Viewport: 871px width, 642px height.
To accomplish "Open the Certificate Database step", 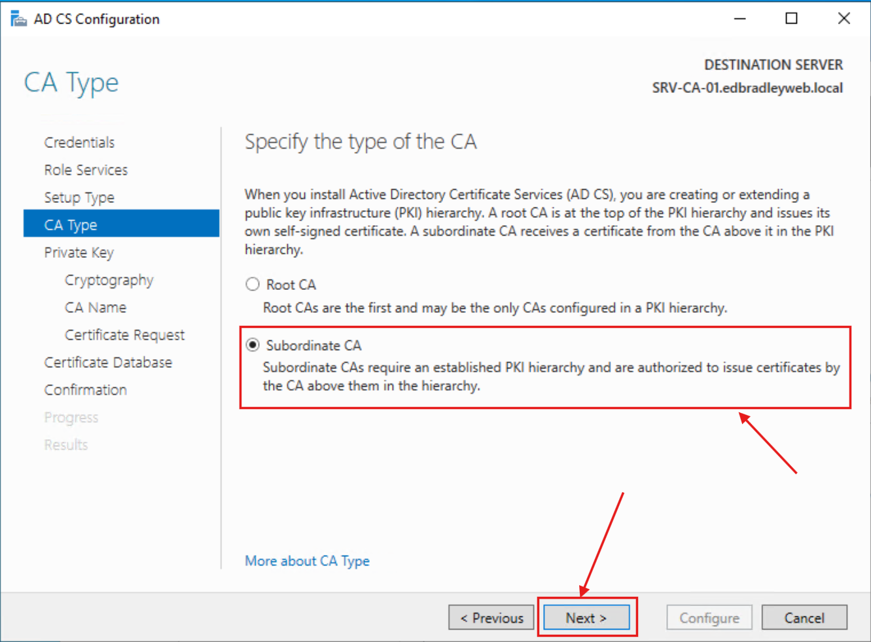I will click(108, 362).
